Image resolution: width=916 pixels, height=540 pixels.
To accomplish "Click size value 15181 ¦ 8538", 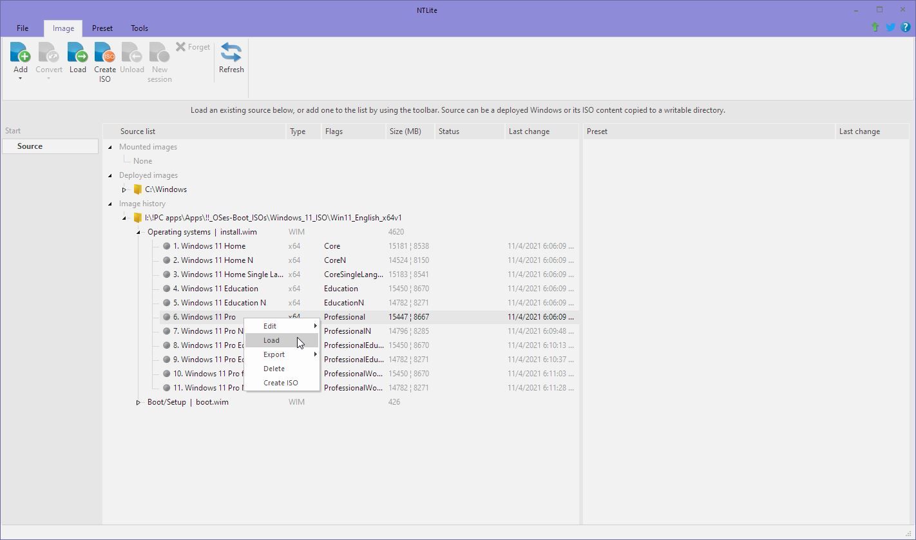I will tap(408, 246).
